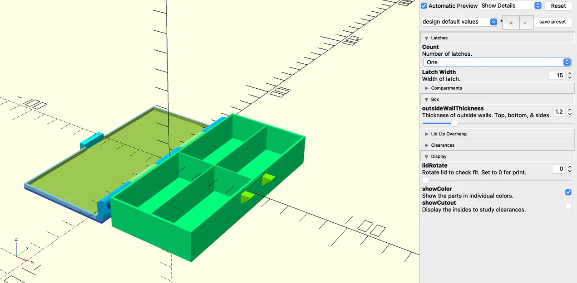The height and width of the screenshot is (283, 577).
Task: Click the + icon to add a preset
Action: pyautogui.click(x=512, y=22)
